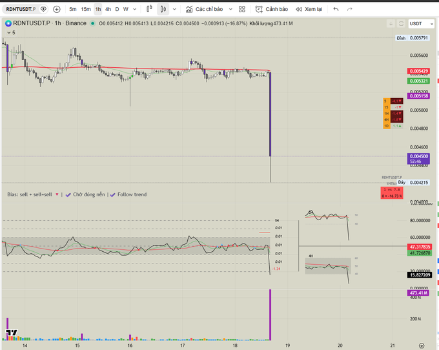Open the indicator templates grid icon
Viewport: 439px width, 350px height.
click(x=241, y=9)
